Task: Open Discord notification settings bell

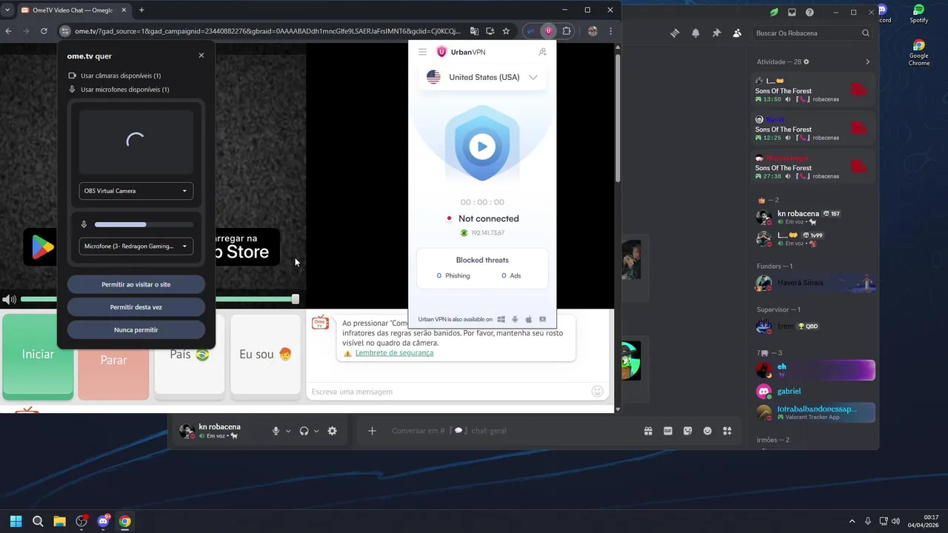Action: pos(695,33)
